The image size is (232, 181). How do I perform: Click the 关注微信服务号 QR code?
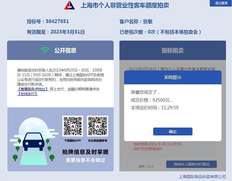click(x=97, y=126)
